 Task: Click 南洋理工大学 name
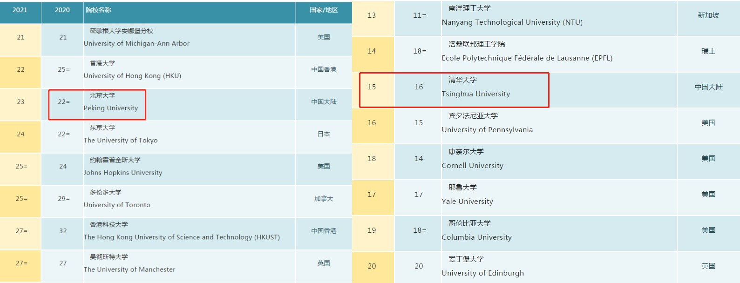469,8
